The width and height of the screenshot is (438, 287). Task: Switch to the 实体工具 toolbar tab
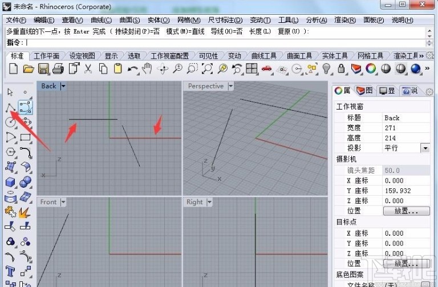pyautogui.click(x=335, y=56)
